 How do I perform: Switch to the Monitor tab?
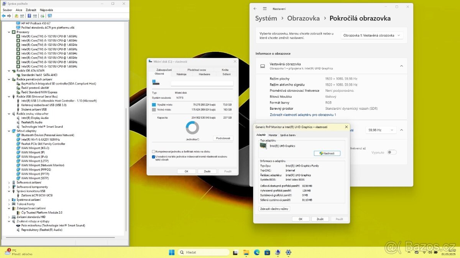pyautogui.click(x=273, y=135)
